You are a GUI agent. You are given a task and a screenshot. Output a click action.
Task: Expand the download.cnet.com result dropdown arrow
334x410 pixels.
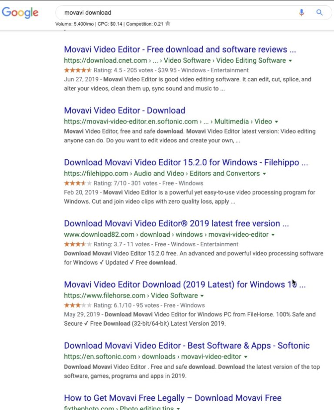tap(290, 61)
